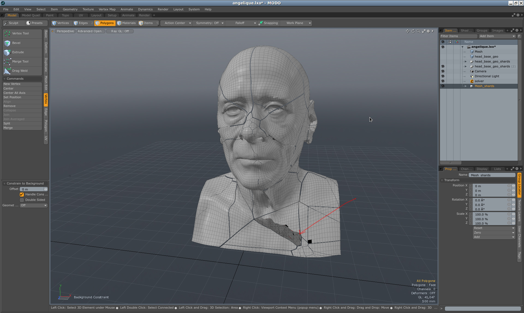Toggle Snapping on or off
Screen dimensions: 524x313
(268, 23)
